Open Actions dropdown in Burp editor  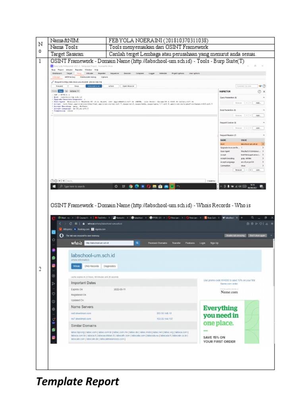coord(74,91)
